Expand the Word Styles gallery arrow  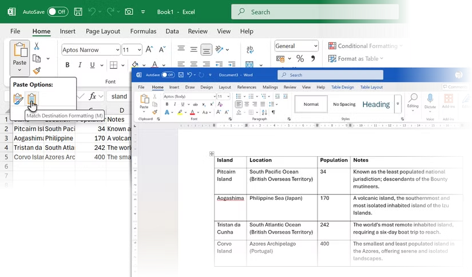(x=398, y=104)
